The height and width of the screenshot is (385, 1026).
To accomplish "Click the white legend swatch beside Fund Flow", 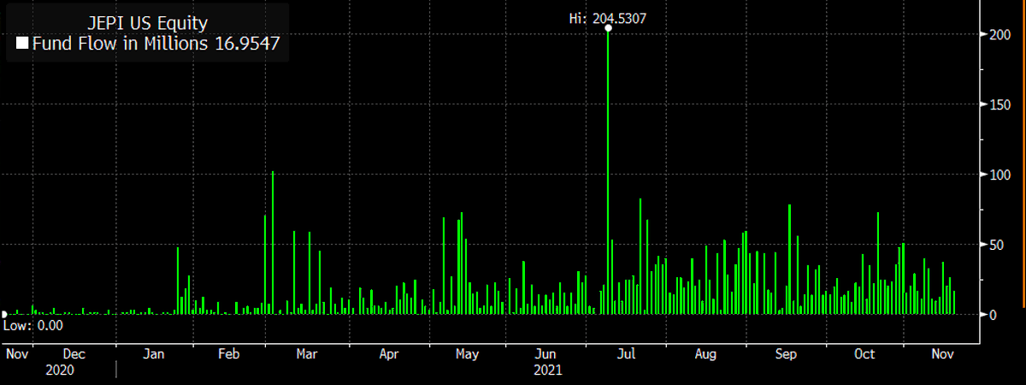I will click(x=23, y=44).
